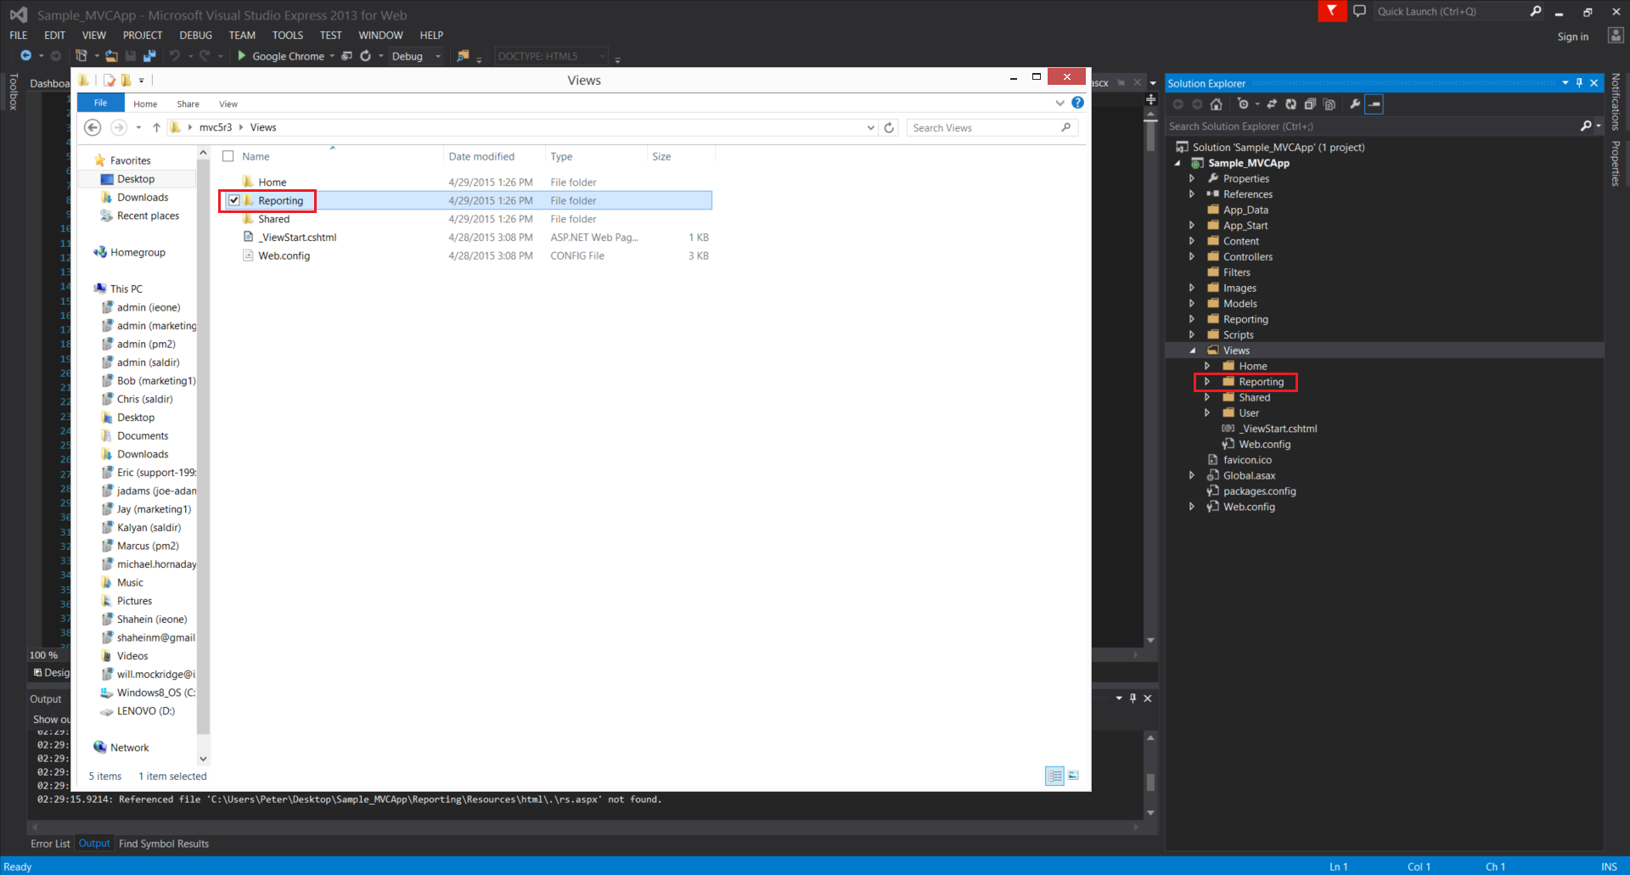
Task: Open the DEBUG menu
Action: [x=196, y=35]
